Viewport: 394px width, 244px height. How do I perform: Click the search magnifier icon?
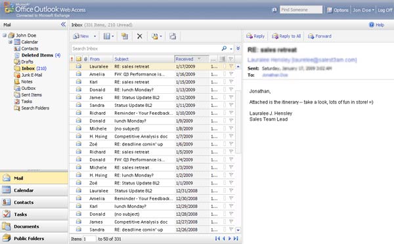click(x=224, y=49)
